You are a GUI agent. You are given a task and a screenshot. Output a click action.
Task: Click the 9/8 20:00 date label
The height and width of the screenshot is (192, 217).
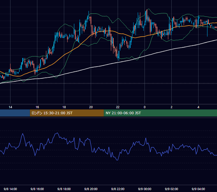click(x=91, y=189)
